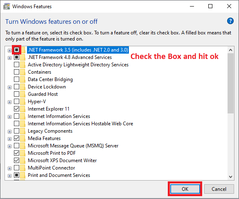Expand Microsoft Message Queue (MSMQ) Server
The height and width of the screenshot is (199, 239).
9,146
